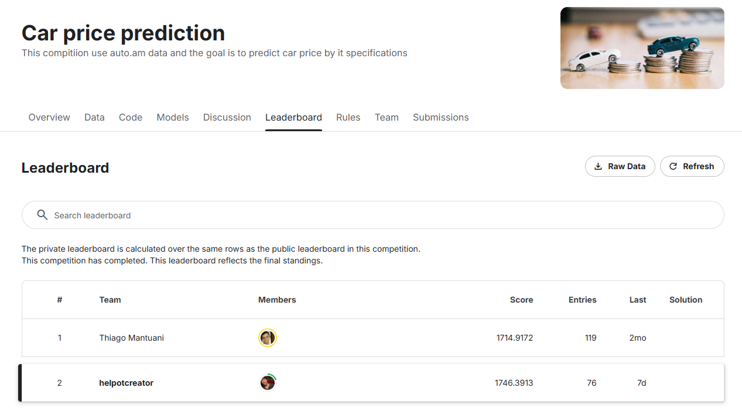Open the Submissions tab
742x408 pixels.
[441, 117]
